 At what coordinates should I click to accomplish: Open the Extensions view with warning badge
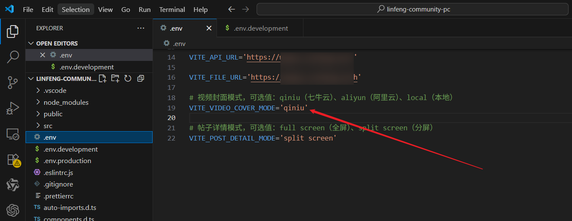(x=14, y=160)
